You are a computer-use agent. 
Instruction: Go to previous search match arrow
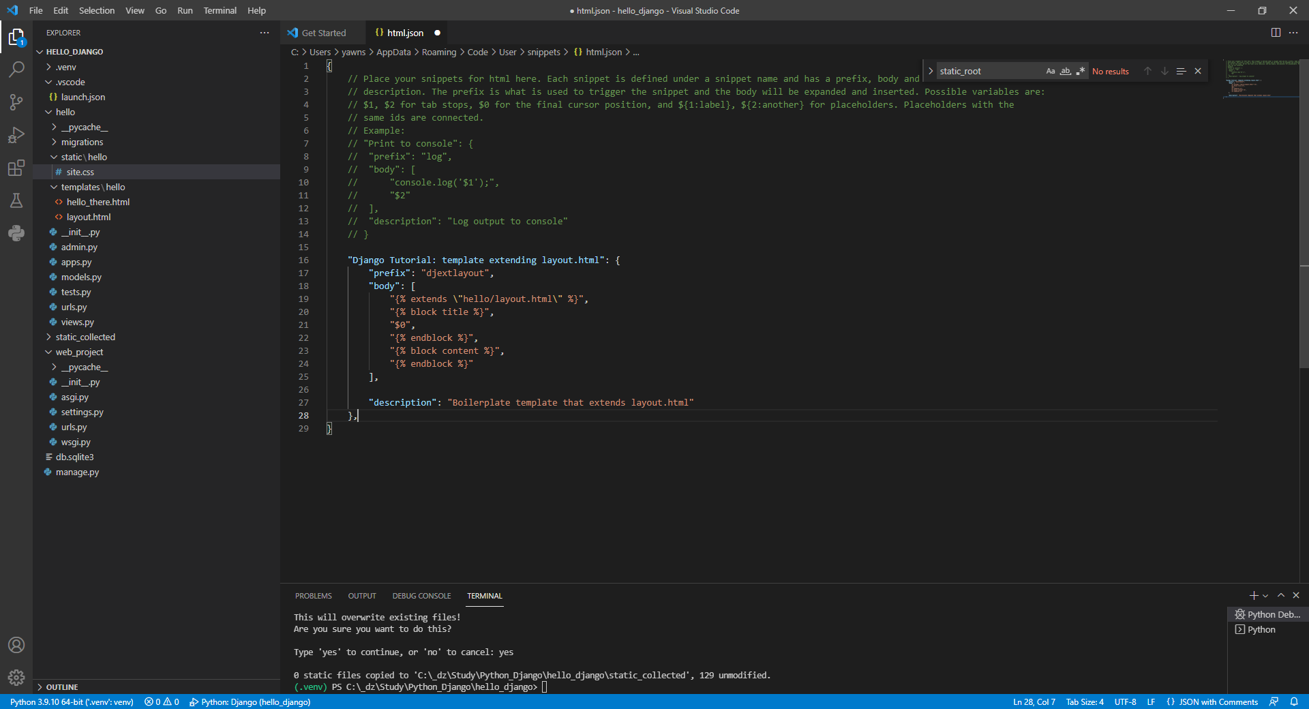point(1147,71)
